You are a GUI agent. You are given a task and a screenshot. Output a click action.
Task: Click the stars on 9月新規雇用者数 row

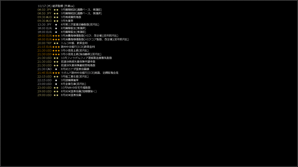coord(56,17)
